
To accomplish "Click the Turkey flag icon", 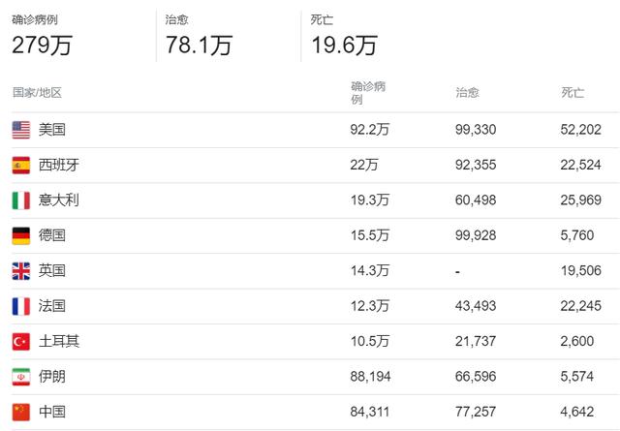I will [x=21, y=341].
